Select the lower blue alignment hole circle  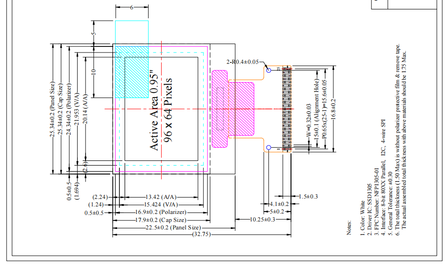click(x=269, y=148)
